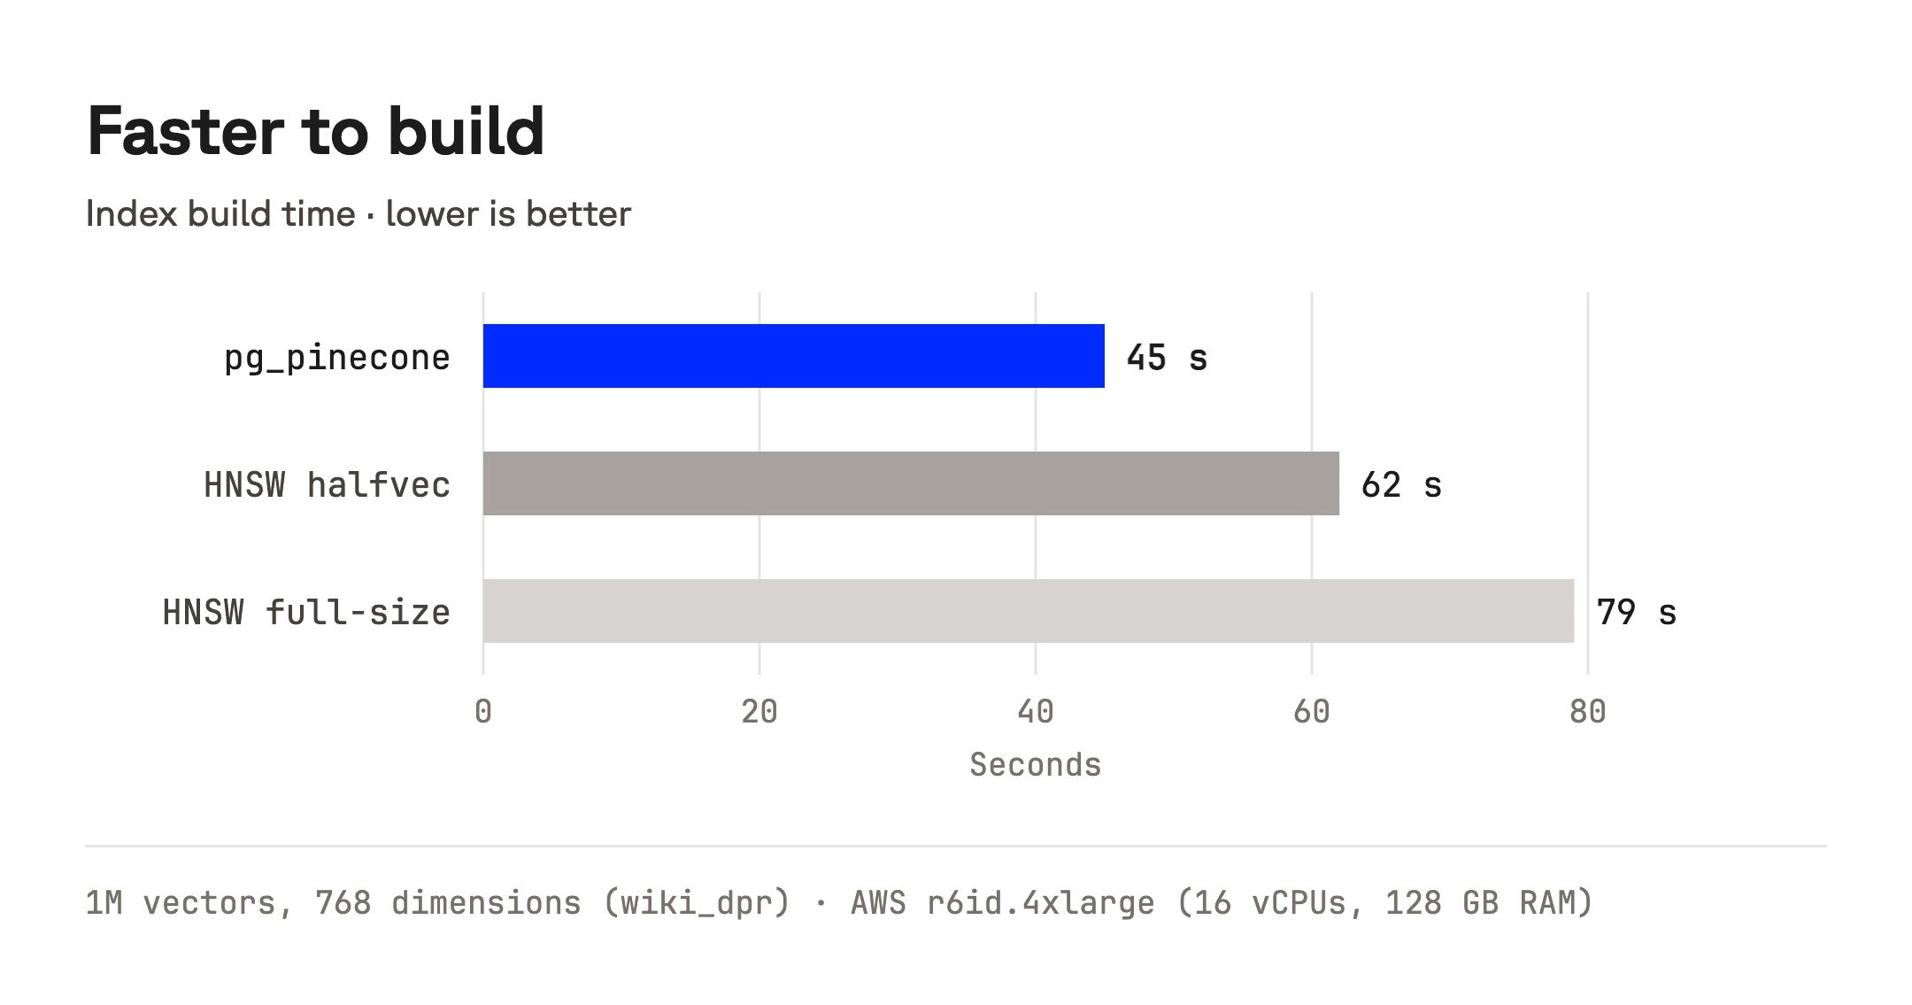
Task: Click the AWS r6id.4xlarge footnote text
Action: coord(1002,903)
